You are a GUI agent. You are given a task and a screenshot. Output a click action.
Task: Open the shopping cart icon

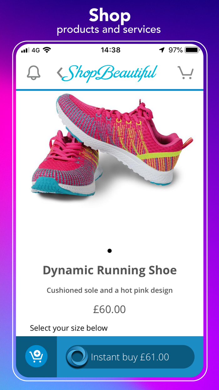(186, 72)
